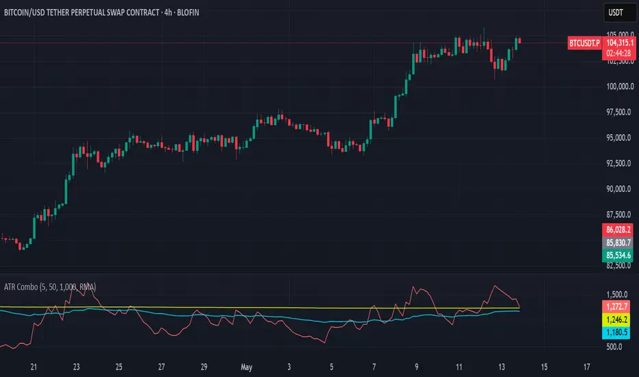This screenshot has width=639, height=377.
Task: Click the 13 date on time axis
Action: [x=502, y=367]
